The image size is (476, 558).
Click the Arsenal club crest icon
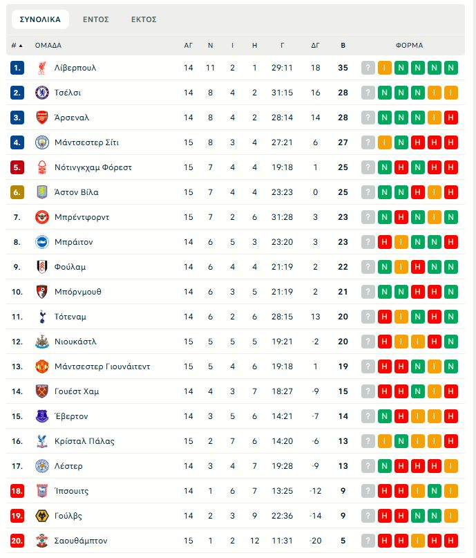41,118
